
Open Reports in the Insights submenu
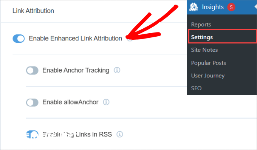(201, 25)
